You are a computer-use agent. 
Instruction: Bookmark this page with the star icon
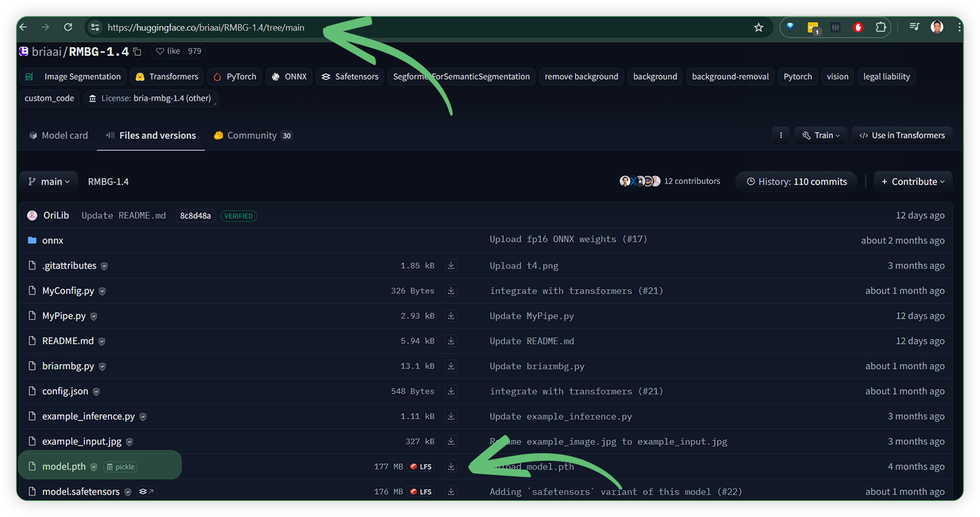758,27
